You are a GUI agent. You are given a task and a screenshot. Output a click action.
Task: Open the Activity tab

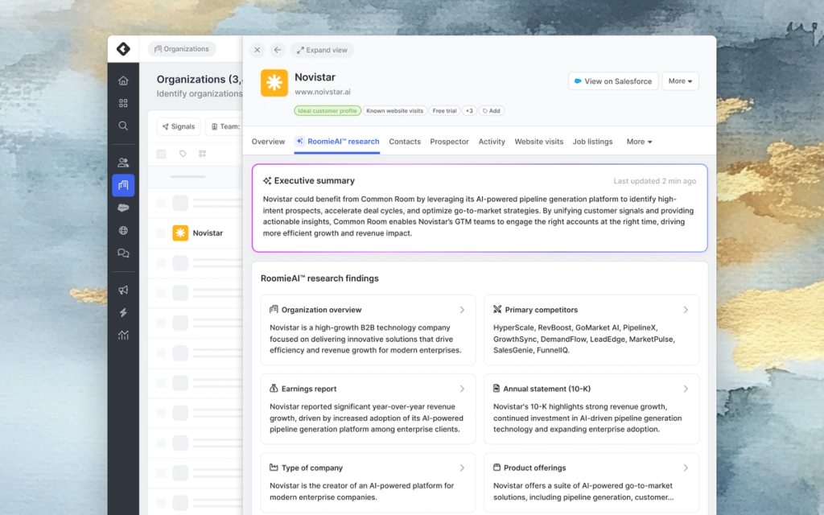pyautogui.click(x=492, y=142)
